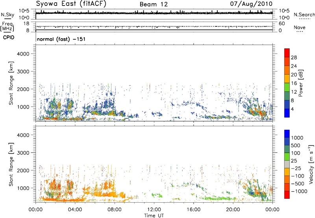The height and width of the screenshot is (218, 315).
Task: Click the "12:00" time axis label
Action: (154, 210)
